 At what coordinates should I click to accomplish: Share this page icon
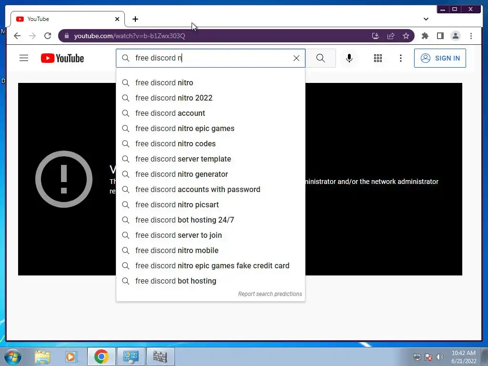[x=391, y=36]
